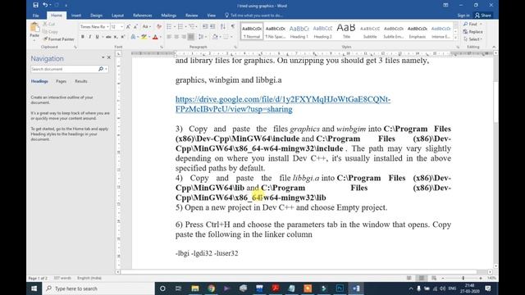Toggle Justify alignment button
The image size is (525, 295).
(191, 37)
